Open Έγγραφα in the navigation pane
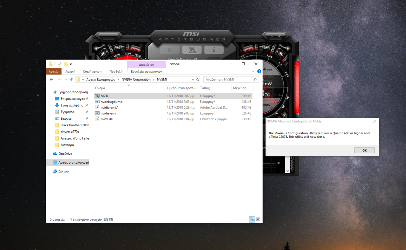This screenshot has width=406, height=250. (67, 112)
